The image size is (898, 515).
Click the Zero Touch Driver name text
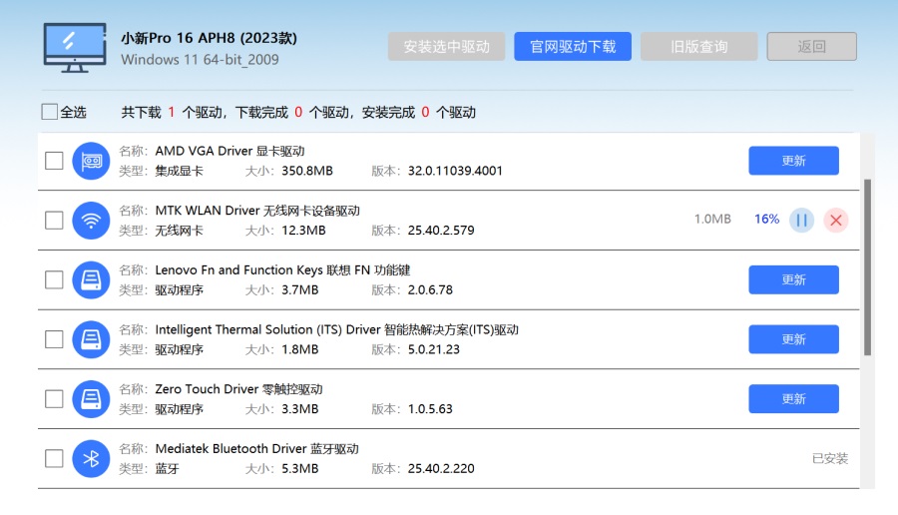pyautogui.click(x=238, y=389)
